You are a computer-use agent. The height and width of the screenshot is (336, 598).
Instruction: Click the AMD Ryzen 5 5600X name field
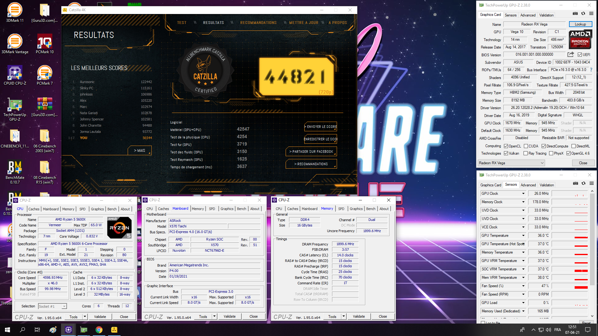70,220
